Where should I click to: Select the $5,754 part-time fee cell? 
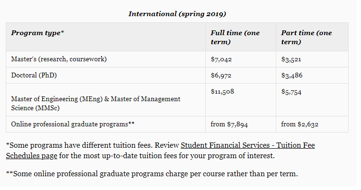tap(291, 92)
